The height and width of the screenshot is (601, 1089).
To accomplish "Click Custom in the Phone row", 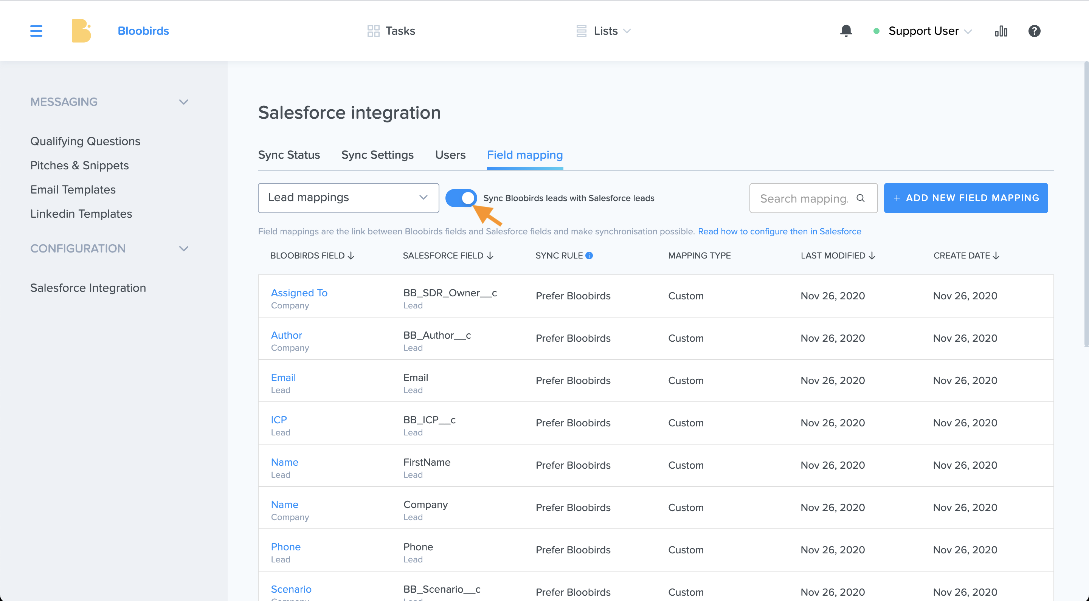I will pos(686,550).
